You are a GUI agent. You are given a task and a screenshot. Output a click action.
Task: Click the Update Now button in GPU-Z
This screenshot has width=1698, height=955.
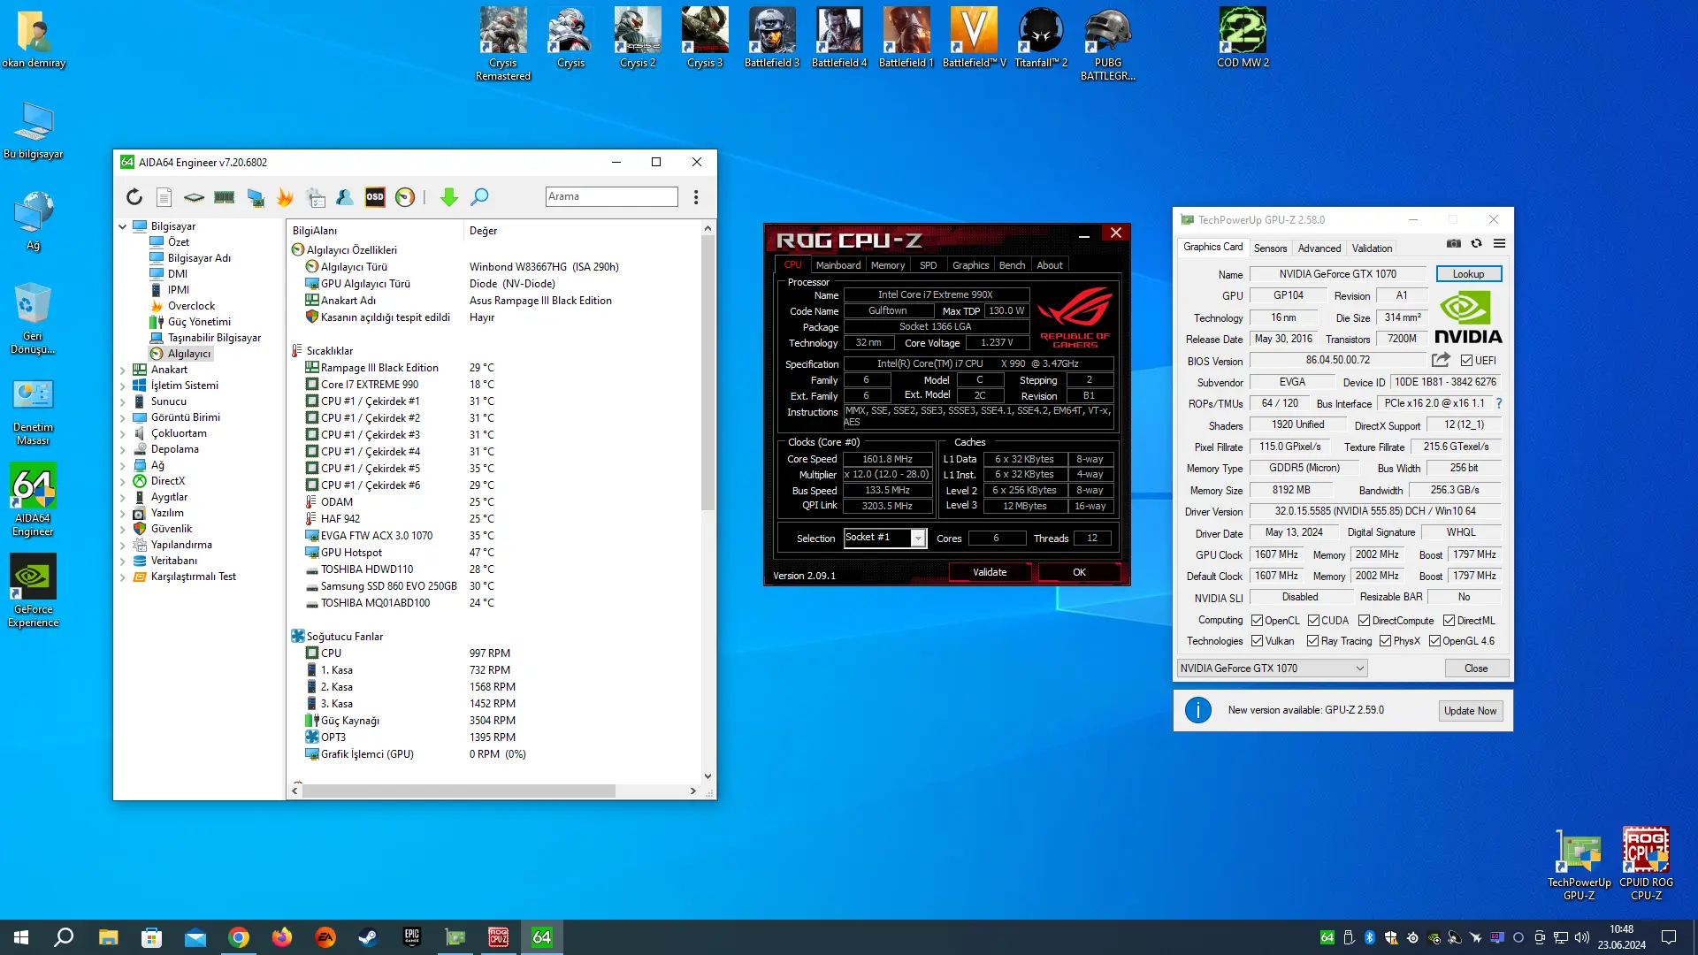1470,711
